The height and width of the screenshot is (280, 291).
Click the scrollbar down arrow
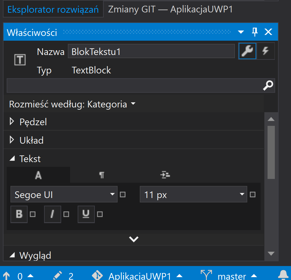click(271, 253)
